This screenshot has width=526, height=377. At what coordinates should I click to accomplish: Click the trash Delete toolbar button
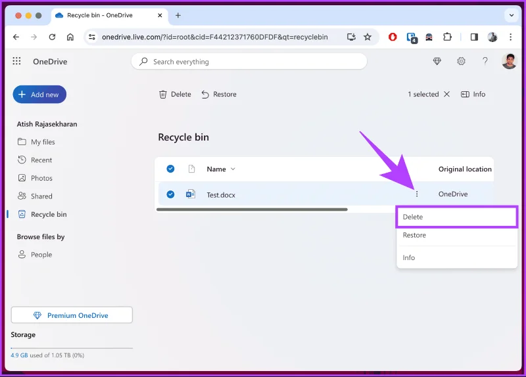175,95
